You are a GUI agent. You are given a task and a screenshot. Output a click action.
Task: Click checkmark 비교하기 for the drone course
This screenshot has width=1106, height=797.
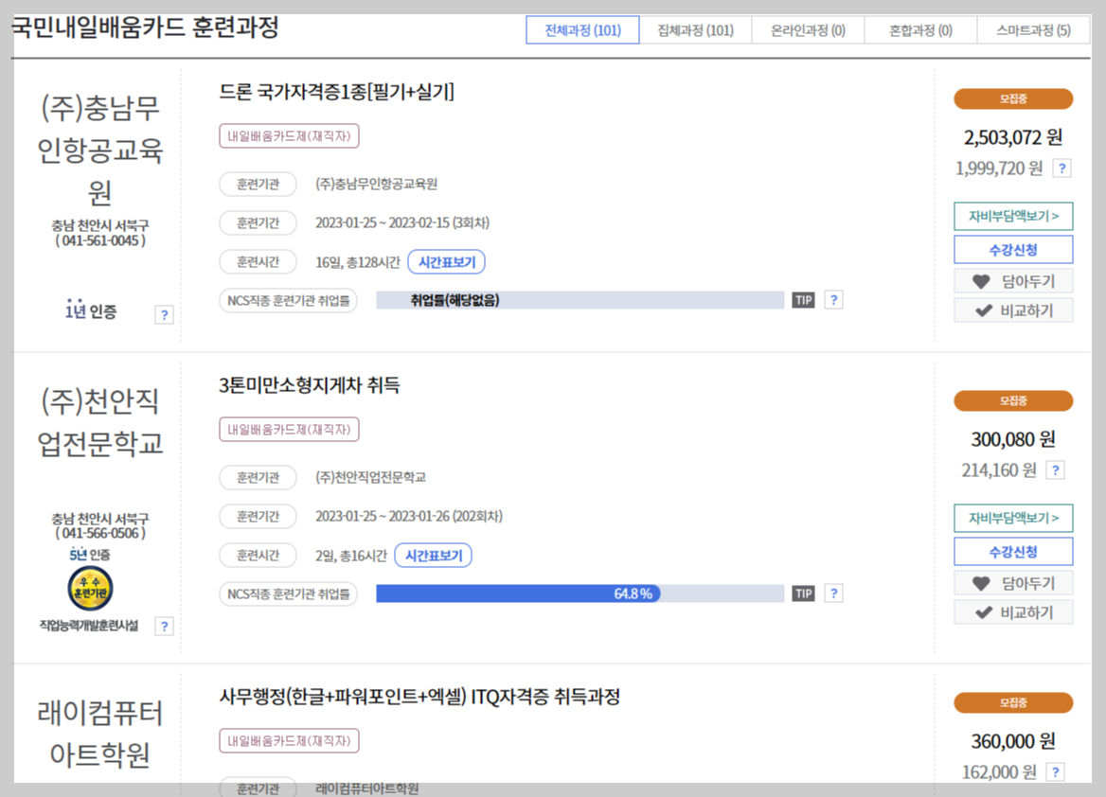click(x=1013, y=310)
